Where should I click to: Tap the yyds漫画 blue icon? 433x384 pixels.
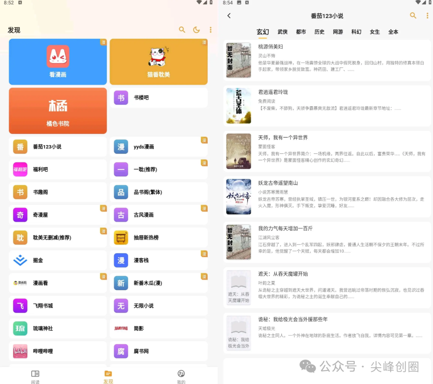click(x=121, y=147)
